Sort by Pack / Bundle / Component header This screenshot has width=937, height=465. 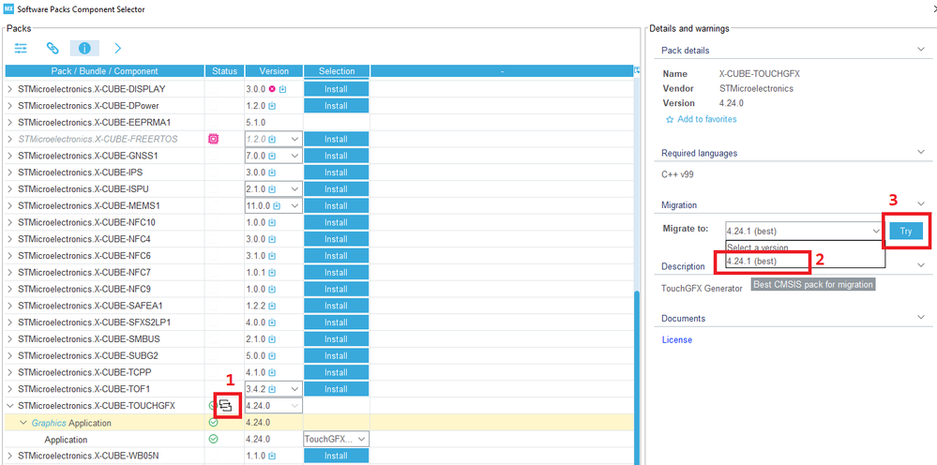coord(104,71)
